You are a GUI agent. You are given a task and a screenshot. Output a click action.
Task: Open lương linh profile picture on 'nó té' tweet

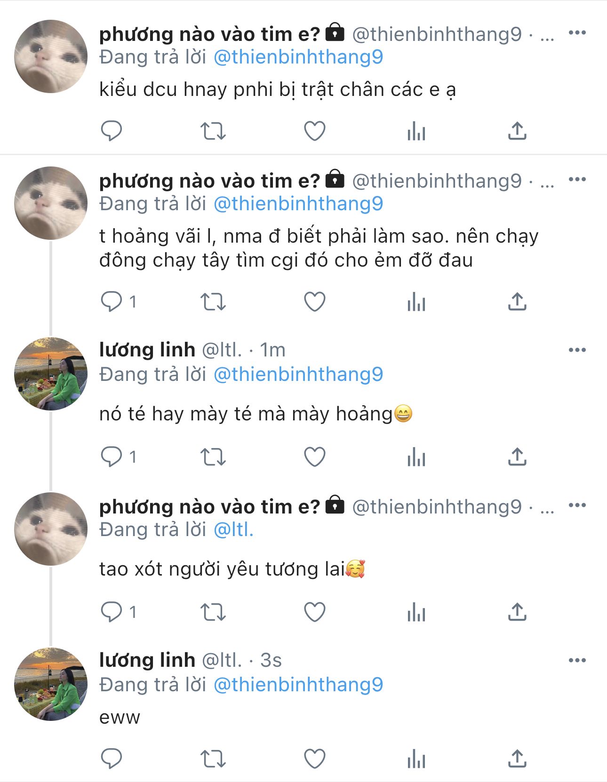[51, 374]
